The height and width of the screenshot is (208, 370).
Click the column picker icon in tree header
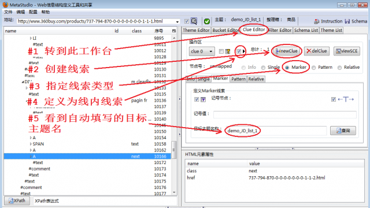[x=174, y=31]
